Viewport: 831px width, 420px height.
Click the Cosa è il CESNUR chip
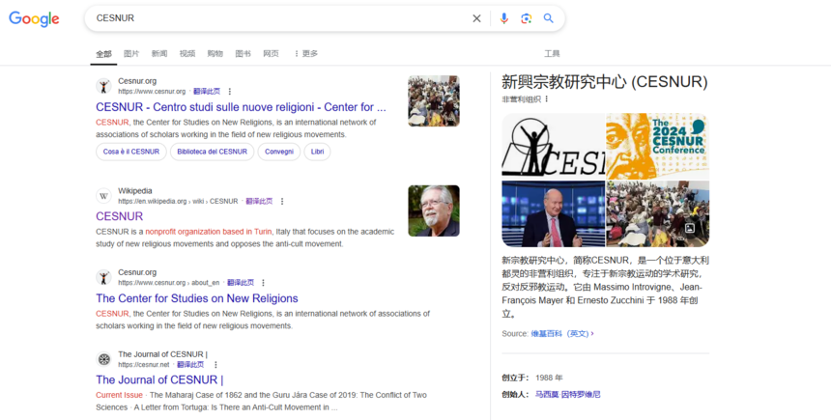tap(130, 152)
